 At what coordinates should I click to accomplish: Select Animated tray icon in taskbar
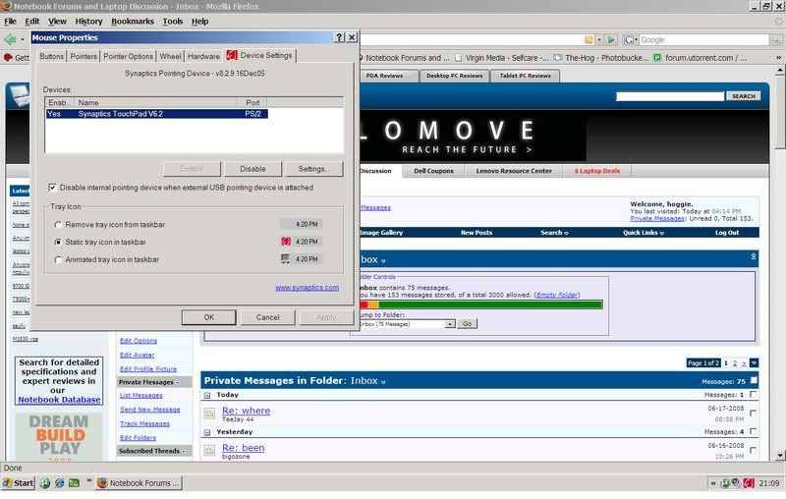[58, 259]
